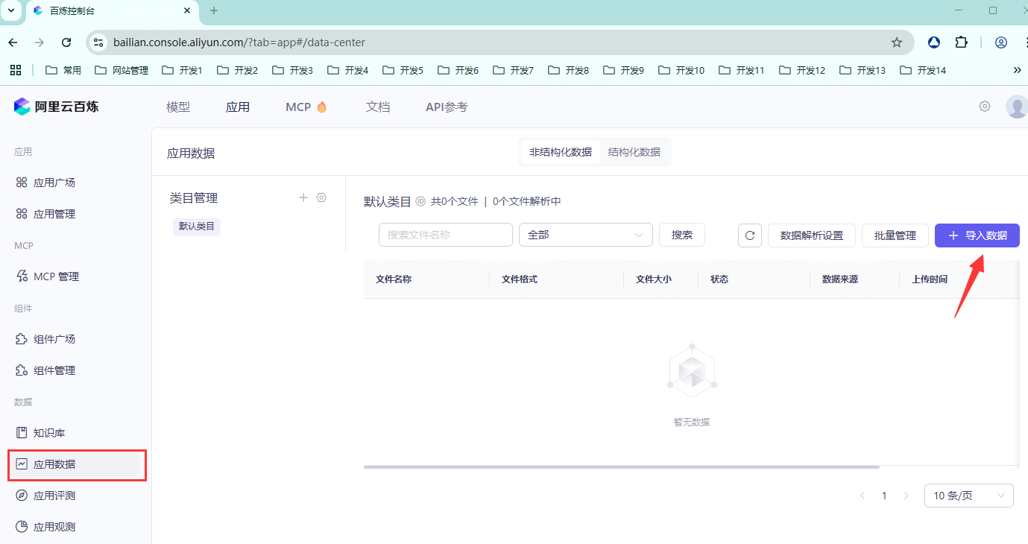Viewport: 1028px width, 544px height.
Task: Select the 默认类目 category
Action: pos(197,227)
